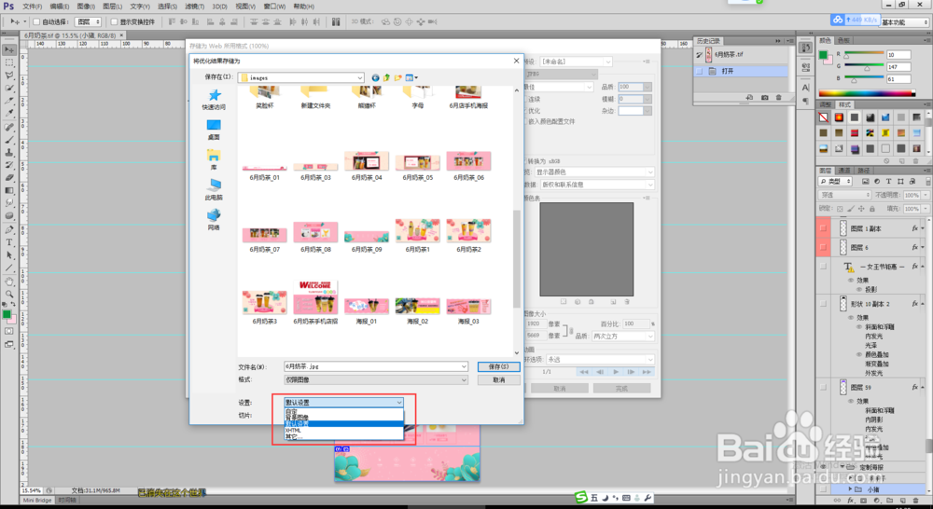Click the no-style swatch in Styles panel

(824, 117)
